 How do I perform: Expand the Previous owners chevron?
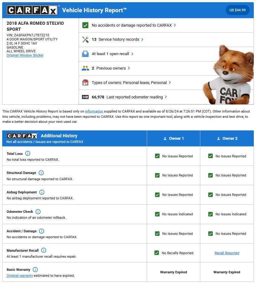coord(129,68)
